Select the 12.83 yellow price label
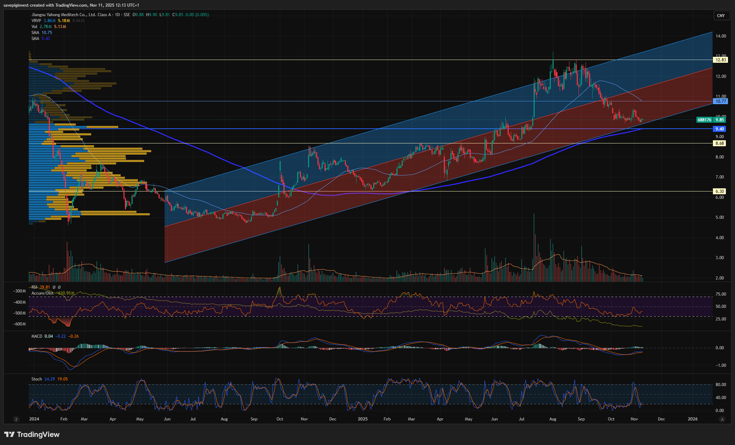 click(x=720, y=60)
